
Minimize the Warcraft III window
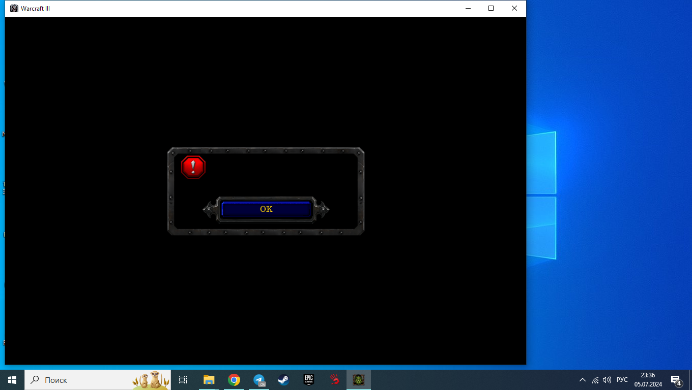[468, 8]
